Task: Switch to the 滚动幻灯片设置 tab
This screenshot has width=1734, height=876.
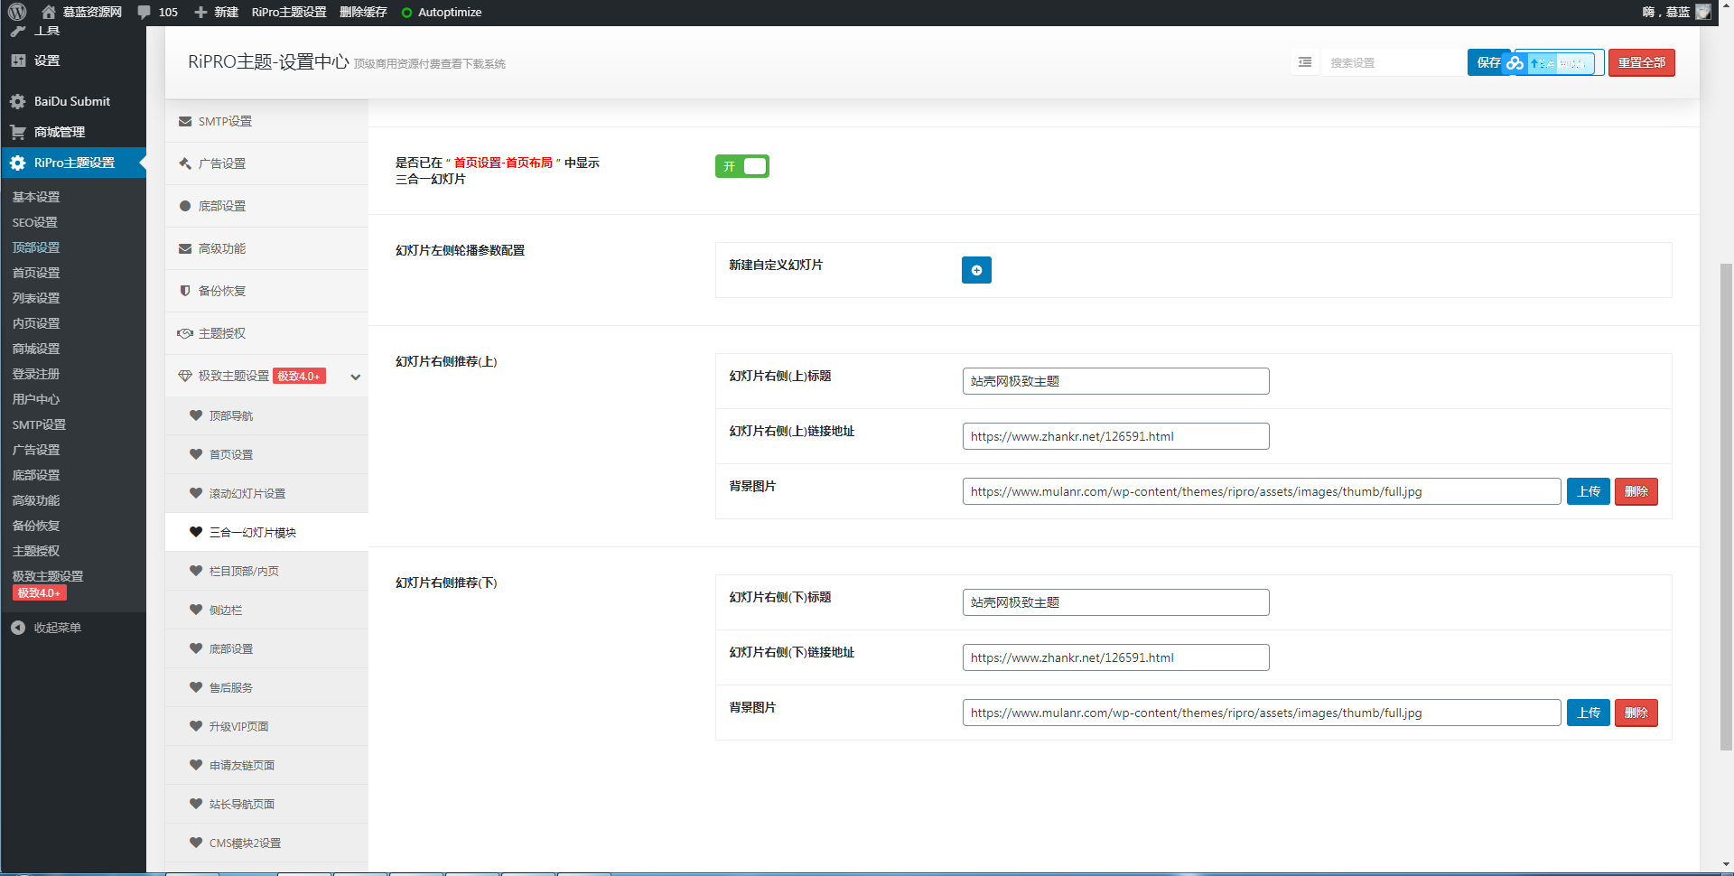Action: pos(240,493)
